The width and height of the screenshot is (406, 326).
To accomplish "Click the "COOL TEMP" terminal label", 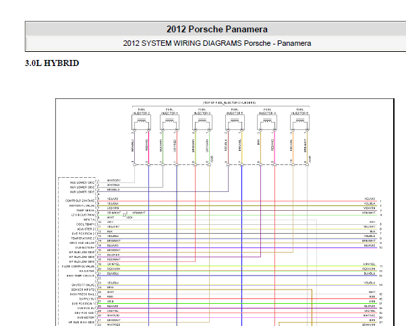I will click(85, 224).
